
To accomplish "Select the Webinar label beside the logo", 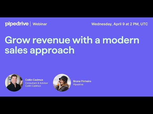I will 40,24.
